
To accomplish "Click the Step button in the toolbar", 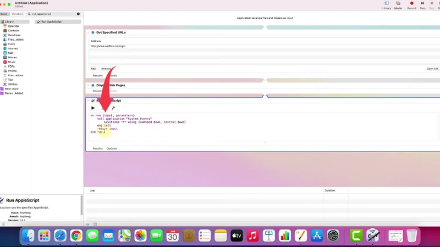I will [x=422, y=5].
